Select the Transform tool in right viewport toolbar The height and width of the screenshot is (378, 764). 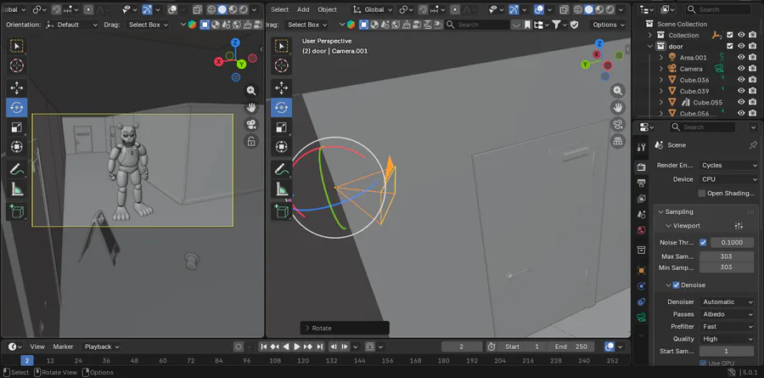[x=281, y=146]
